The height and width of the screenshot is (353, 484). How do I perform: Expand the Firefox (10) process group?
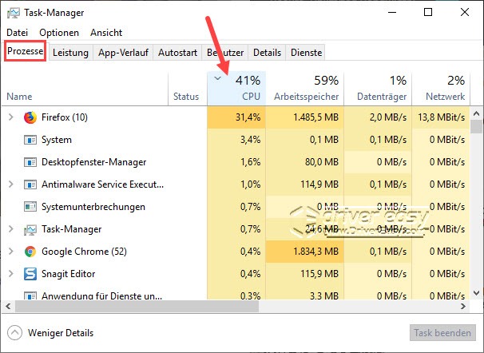coord(11,117)
